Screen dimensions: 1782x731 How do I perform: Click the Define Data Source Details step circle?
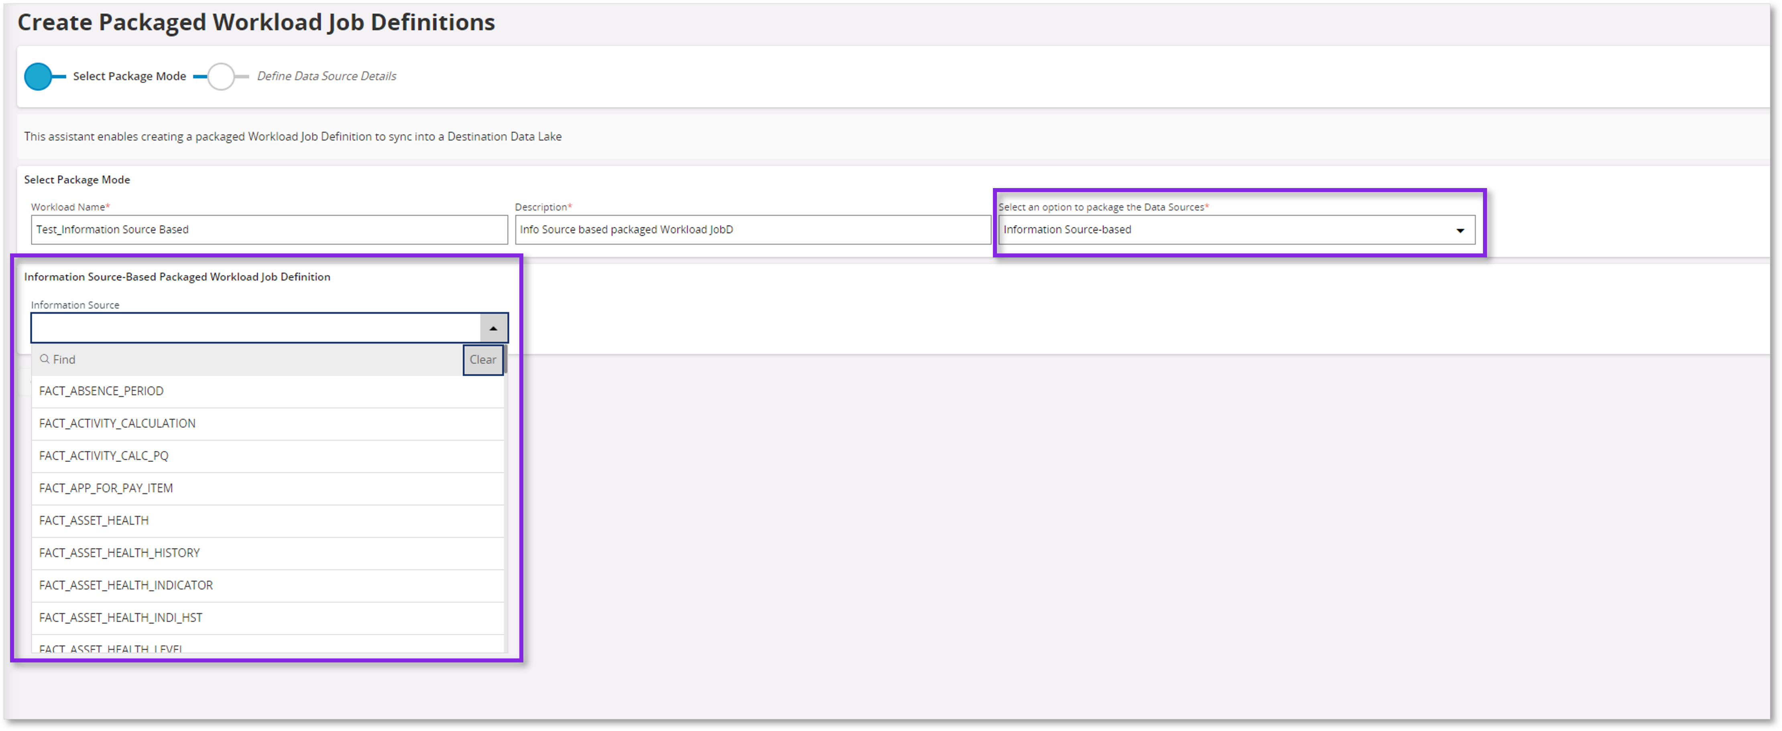[221, 77]
